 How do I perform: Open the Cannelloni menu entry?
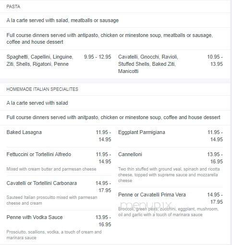130,154
